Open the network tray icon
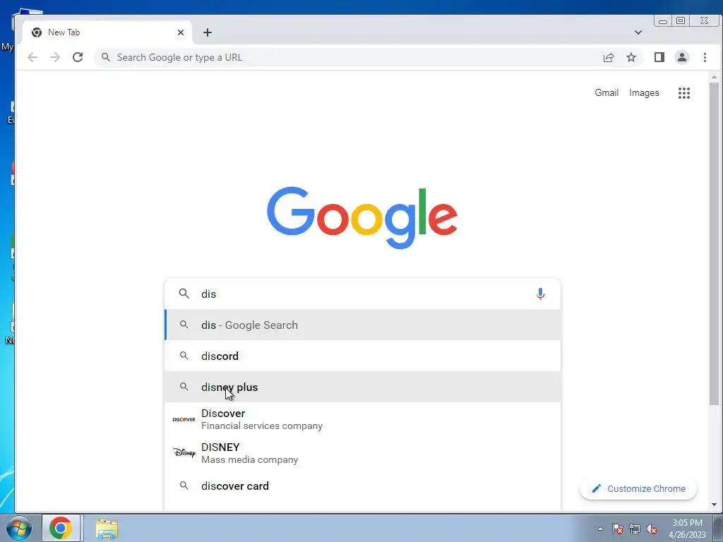Screen dimensions: 723x542 click(x=635, y=529)
